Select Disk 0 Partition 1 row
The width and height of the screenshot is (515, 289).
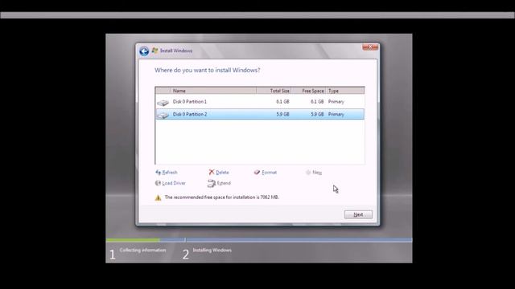click(x=259, y=102)
